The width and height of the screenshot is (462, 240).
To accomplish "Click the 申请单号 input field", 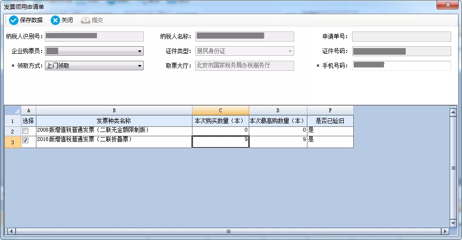I will pyautogui.click(x=401, y=36).
